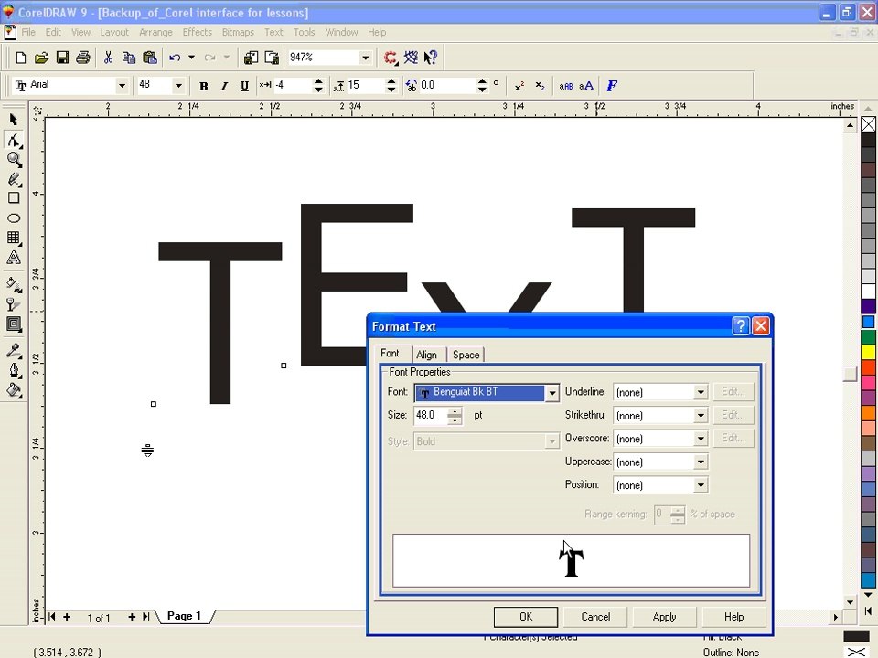Select the Interactive Transparency tool
This screenshot has height=658, width=878.
(x=14, y=304)
